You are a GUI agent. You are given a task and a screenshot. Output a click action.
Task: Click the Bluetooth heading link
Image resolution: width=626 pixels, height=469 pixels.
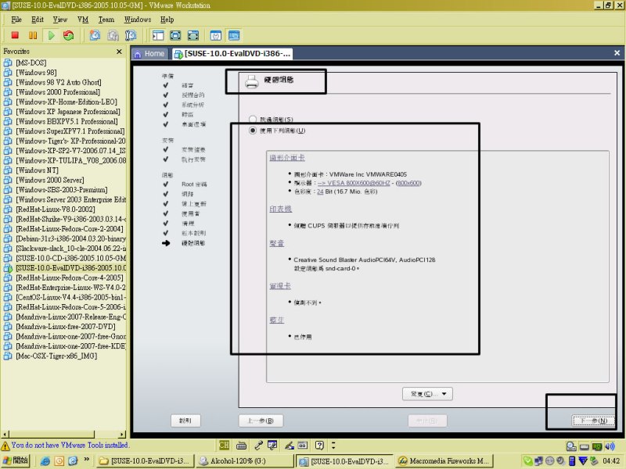coord(277,320)
